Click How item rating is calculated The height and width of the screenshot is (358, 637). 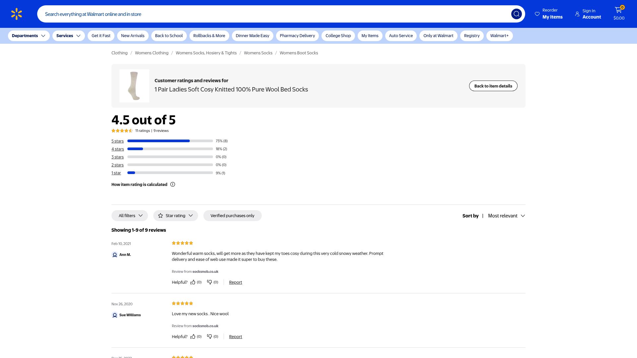139,185
